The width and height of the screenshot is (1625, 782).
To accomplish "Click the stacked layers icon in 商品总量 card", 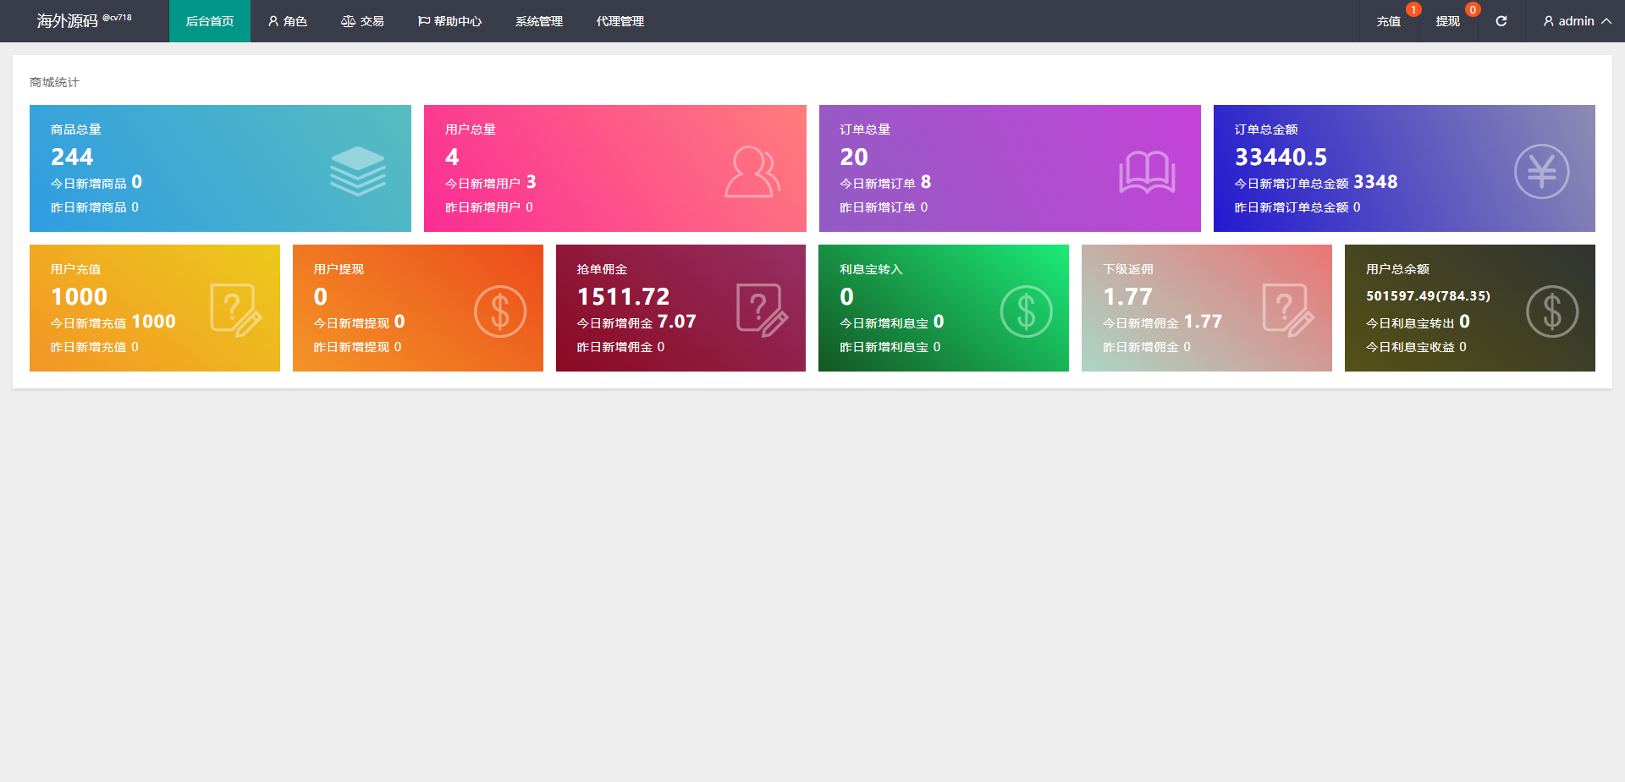I will [357, 171].
